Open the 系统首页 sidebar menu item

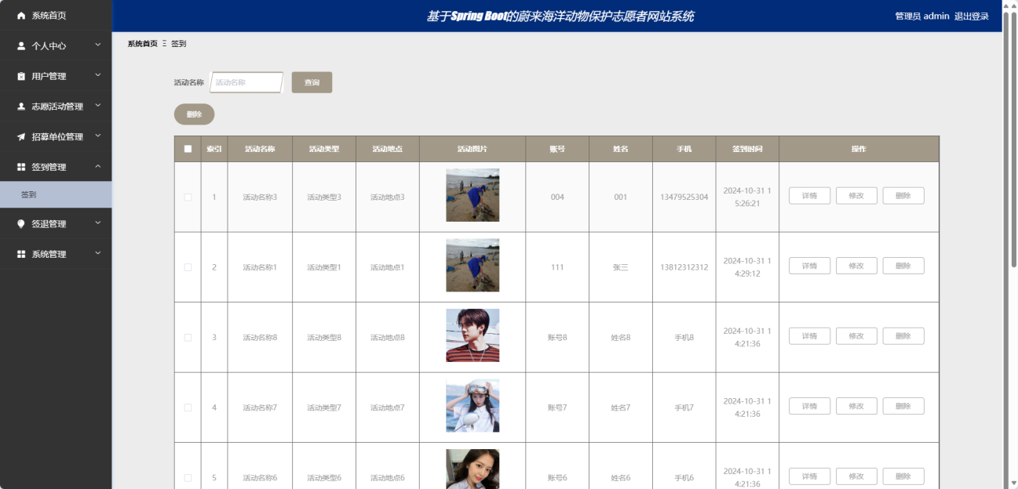tap(56, 16)
